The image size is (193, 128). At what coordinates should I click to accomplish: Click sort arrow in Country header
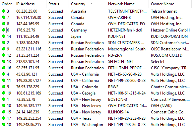click(x=91, y=4)
